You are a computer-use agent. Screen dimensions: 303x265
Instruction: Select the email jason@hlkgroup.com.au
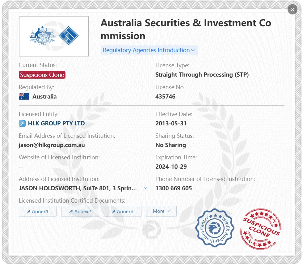(52, 145)
